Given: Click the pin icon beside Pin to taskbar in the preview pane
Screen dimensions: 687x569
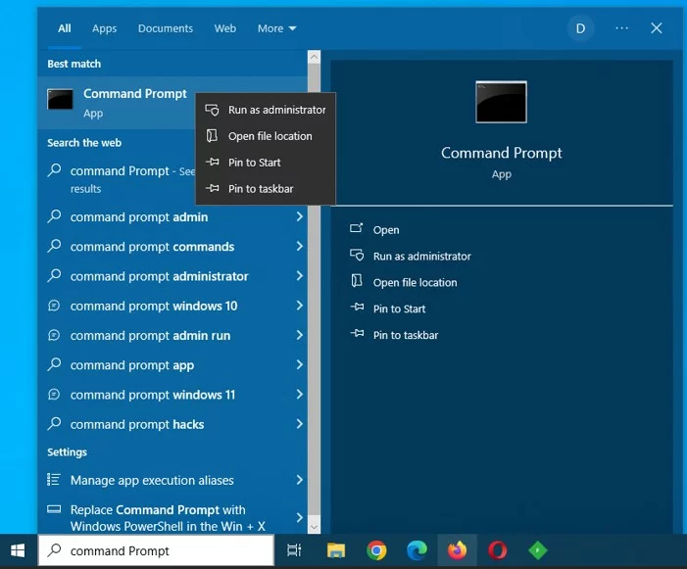Looking at the screenshot, I should pyautogui.click(x=357, y=334).
